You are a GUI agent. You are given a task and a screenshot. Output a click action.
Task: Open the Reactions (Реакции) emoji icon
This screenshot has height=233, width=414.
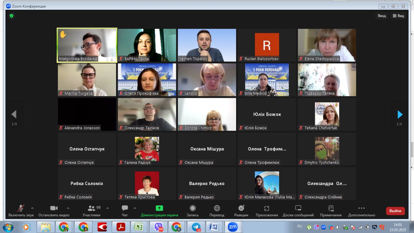[241, 208]
